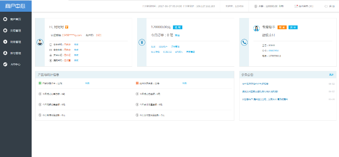
Task: Click the blue 投诉 button
Action: 293,27
